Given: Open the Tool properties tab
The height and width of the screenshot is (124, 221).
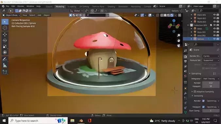Looking at the screenshot, I should (185, 51).
